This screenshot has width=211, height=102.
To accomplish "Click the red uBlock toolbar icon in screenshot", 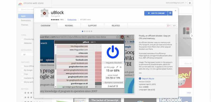I will (x=122, y=37).
